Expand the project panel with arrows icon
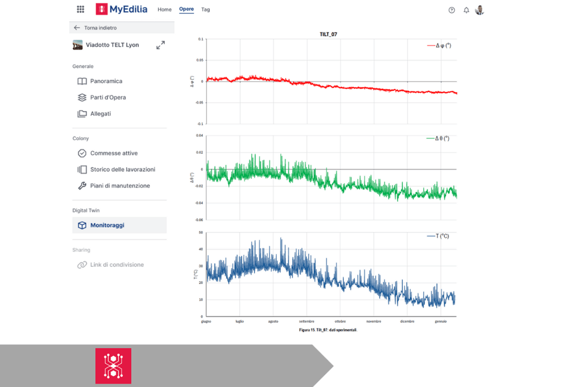This screenshot has height=387, width=578. (161, 45)
